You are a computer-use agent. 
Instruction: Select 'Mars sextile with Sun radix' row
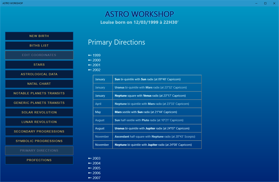(147, 112)
